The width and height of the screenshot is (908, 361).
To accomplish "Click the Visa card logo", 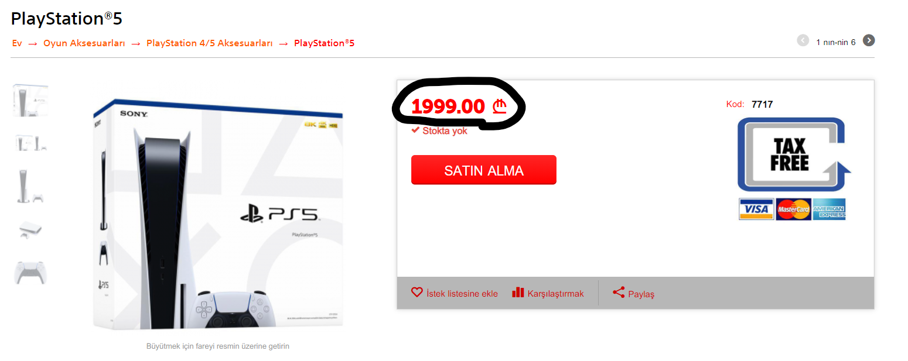I will 756,209.
